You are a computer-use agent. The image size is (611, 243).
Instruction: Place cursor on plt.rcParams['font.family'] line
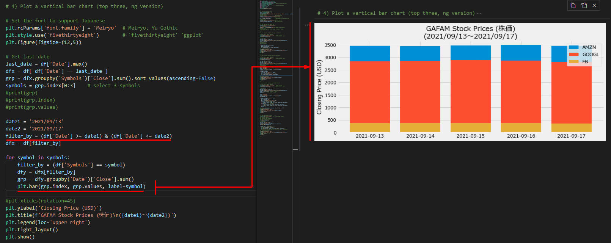92,28
